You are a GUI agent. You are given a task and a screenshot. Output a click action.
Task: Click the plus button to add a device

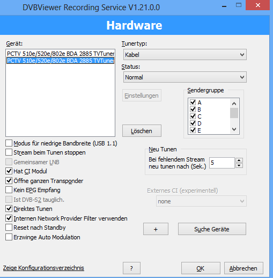[156, 229]
